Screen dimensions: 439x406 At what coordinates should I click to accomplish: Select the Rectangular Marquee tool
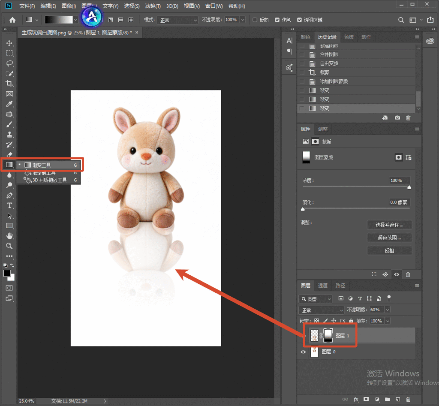[x=9, y=53]
